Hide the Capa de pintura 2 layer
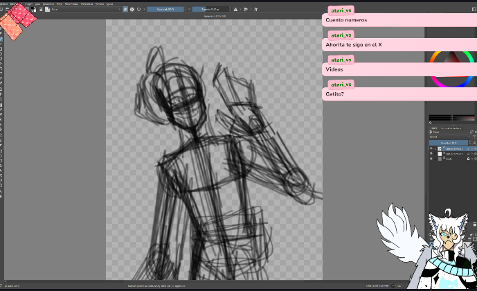The image size is (477, 291). [x=431, y=149]
